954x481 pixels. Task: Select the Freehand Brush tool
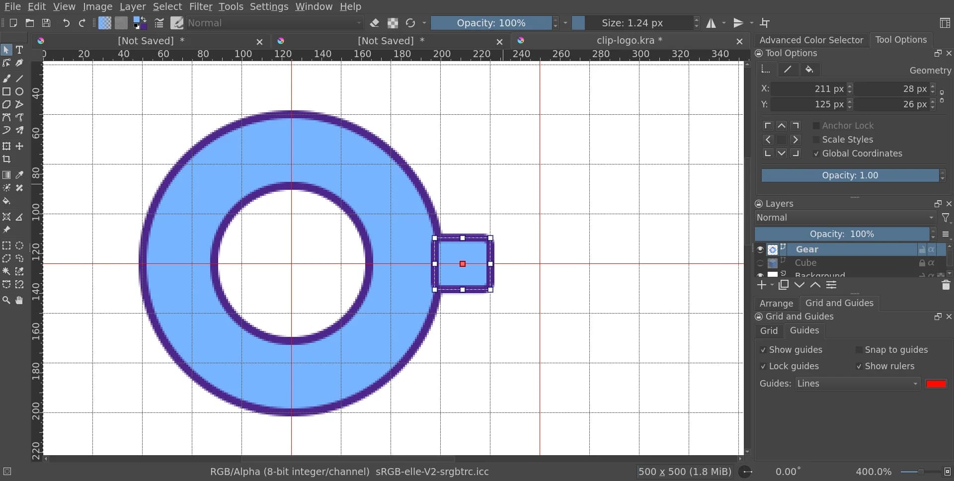tap(6, 79)
